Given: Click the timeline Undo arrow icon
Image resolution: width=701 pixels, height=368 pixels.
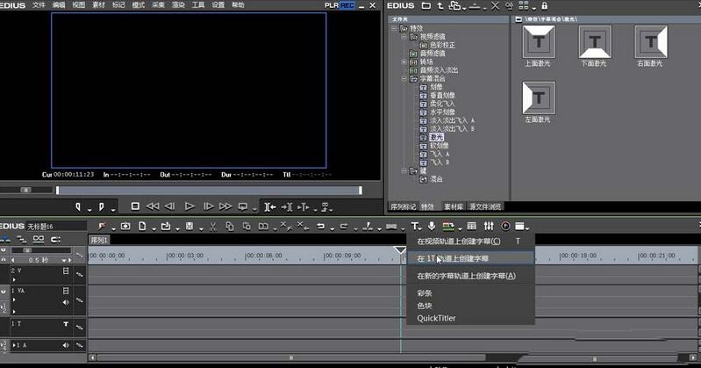Looking at the screenshot, I should tap(321, 227).
